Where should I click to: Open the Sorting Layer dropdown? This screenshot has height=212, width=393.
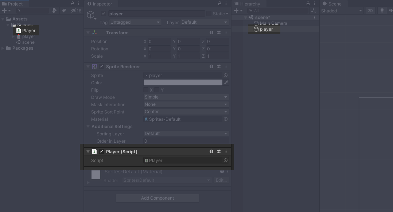click(186, 134)
